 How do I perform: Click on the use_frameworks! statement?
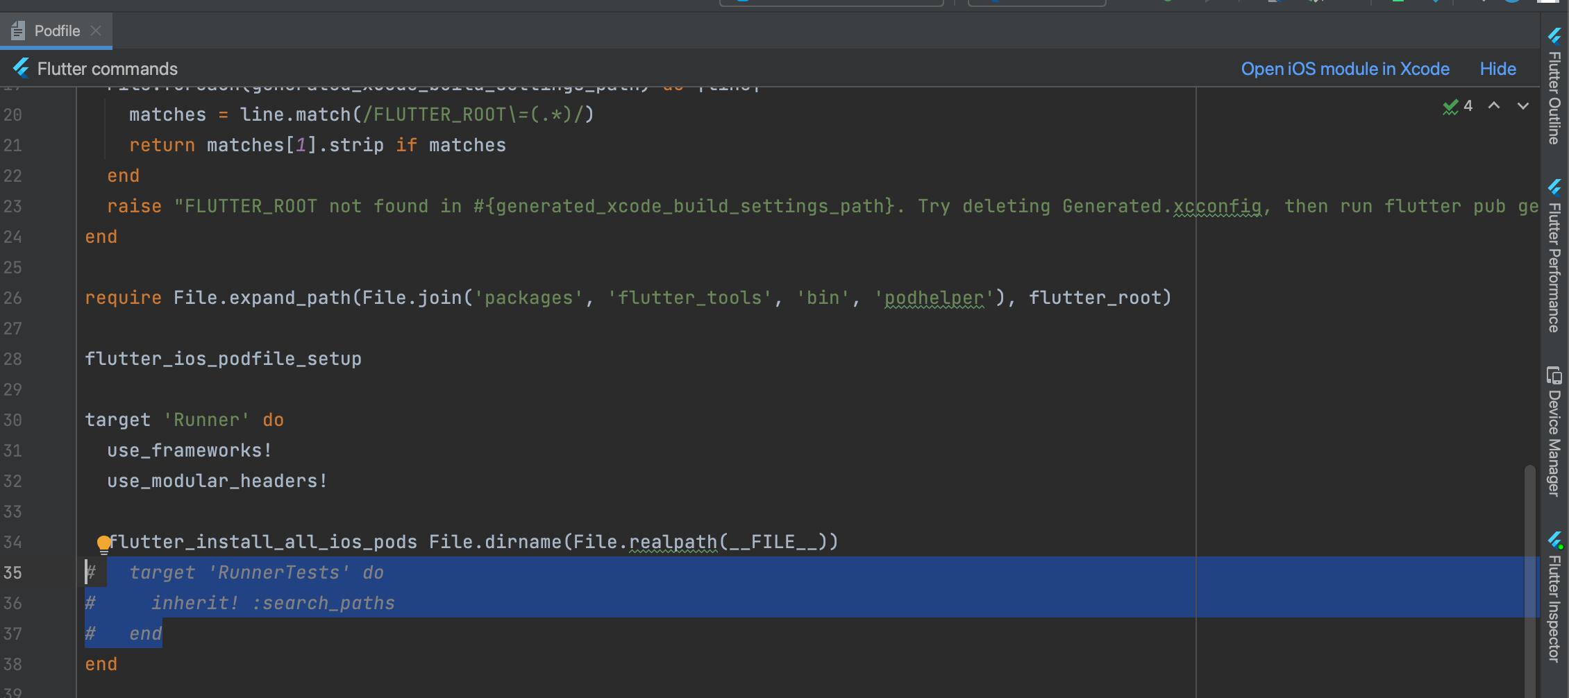pos(189,451)
